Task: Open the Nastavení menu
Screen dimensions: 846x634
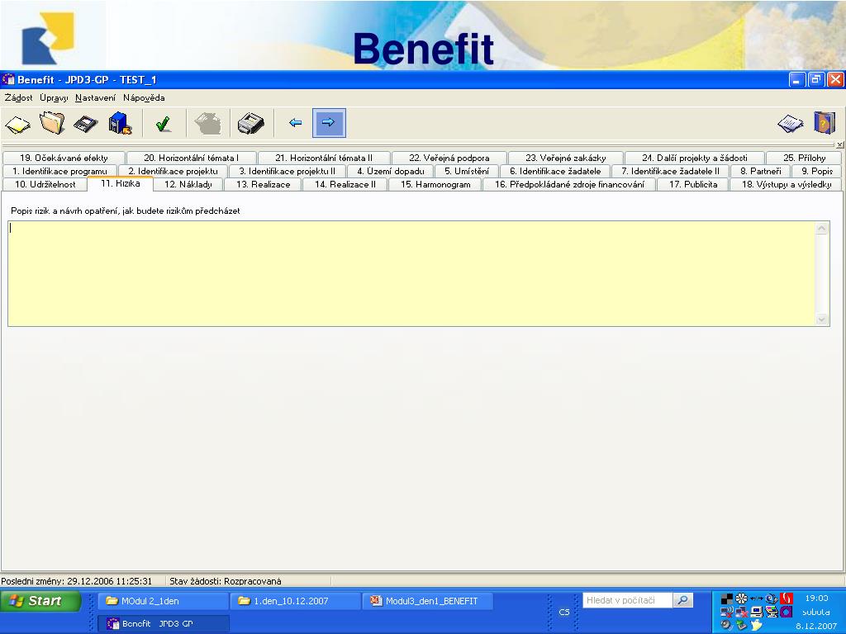Action: (96, 97)
